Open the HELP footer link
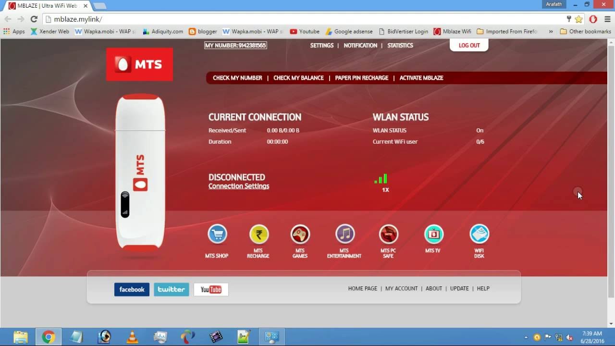This screenshot has width=615, height=346. coord(483,288)
